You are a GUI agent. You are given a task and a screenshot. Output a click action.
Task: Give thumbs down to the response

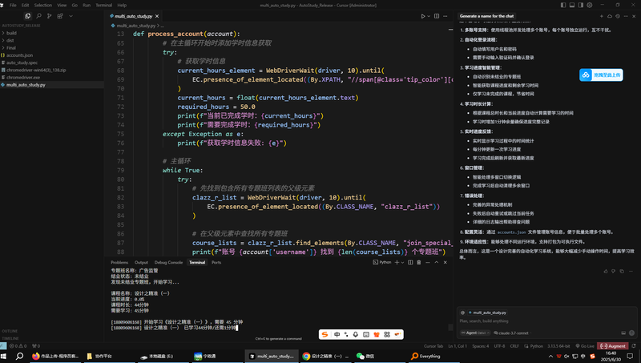613,271
